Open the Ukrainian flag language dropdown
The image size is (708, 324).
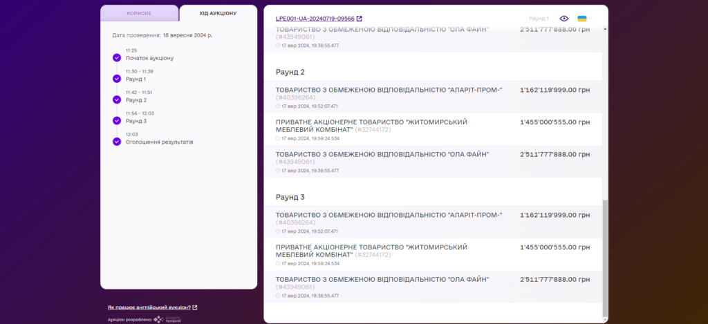click(585, 19)
